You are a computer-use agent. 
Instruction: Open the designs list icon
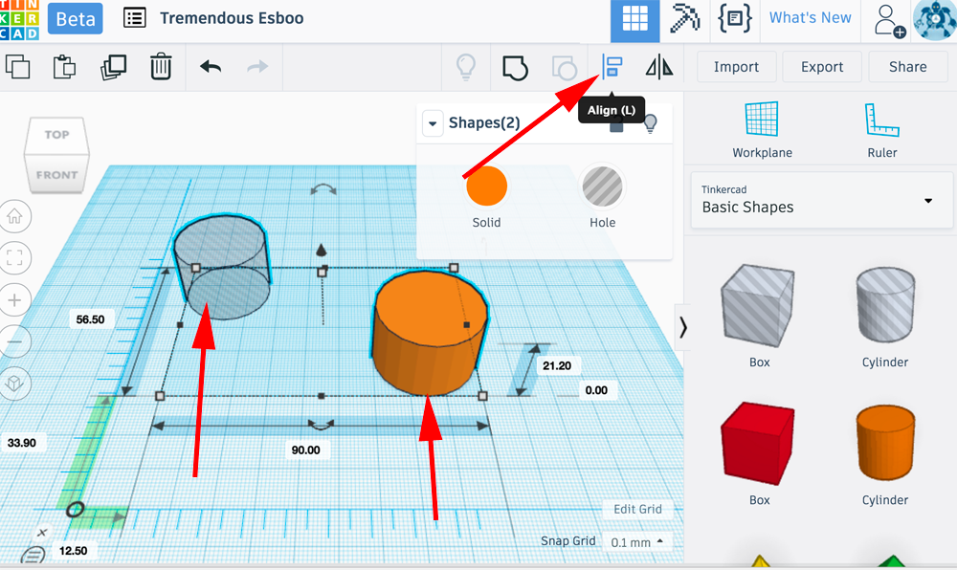(x=134, y=17)
